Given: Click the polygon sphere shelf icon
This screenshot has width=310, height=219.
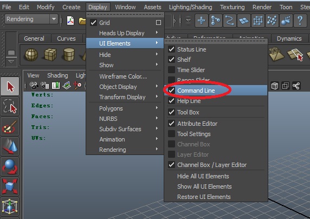Looking at the screenshot, I should tap(31, 54).
